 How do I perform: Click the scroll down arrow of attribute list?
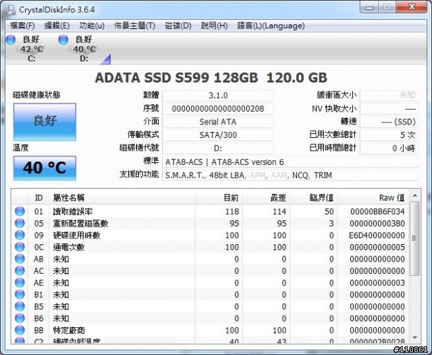point(414,337)
